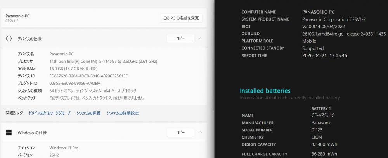
Task: Select the pen and touch value text
Action: coord(96,98)
